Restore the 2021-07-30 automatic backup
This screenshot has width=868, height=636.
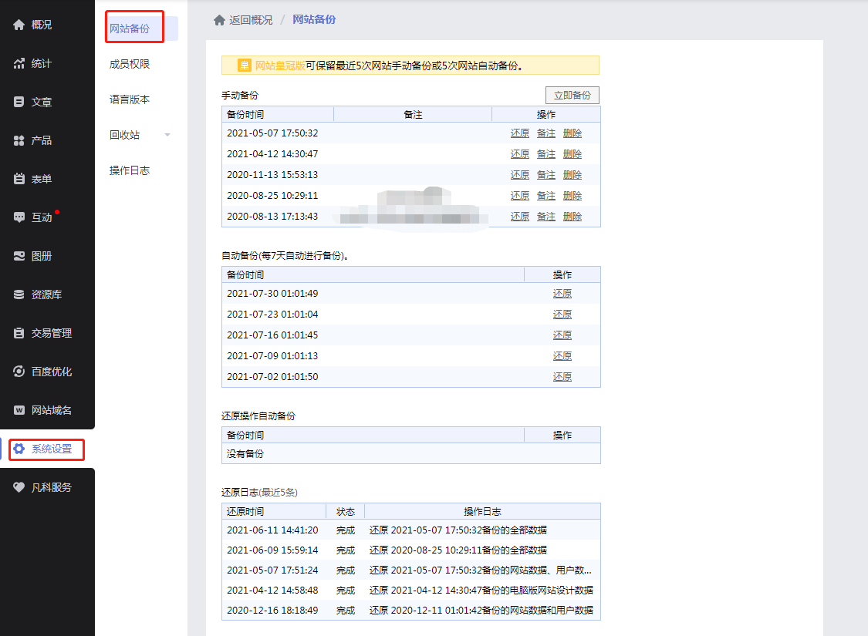click(x=562, y=294)
